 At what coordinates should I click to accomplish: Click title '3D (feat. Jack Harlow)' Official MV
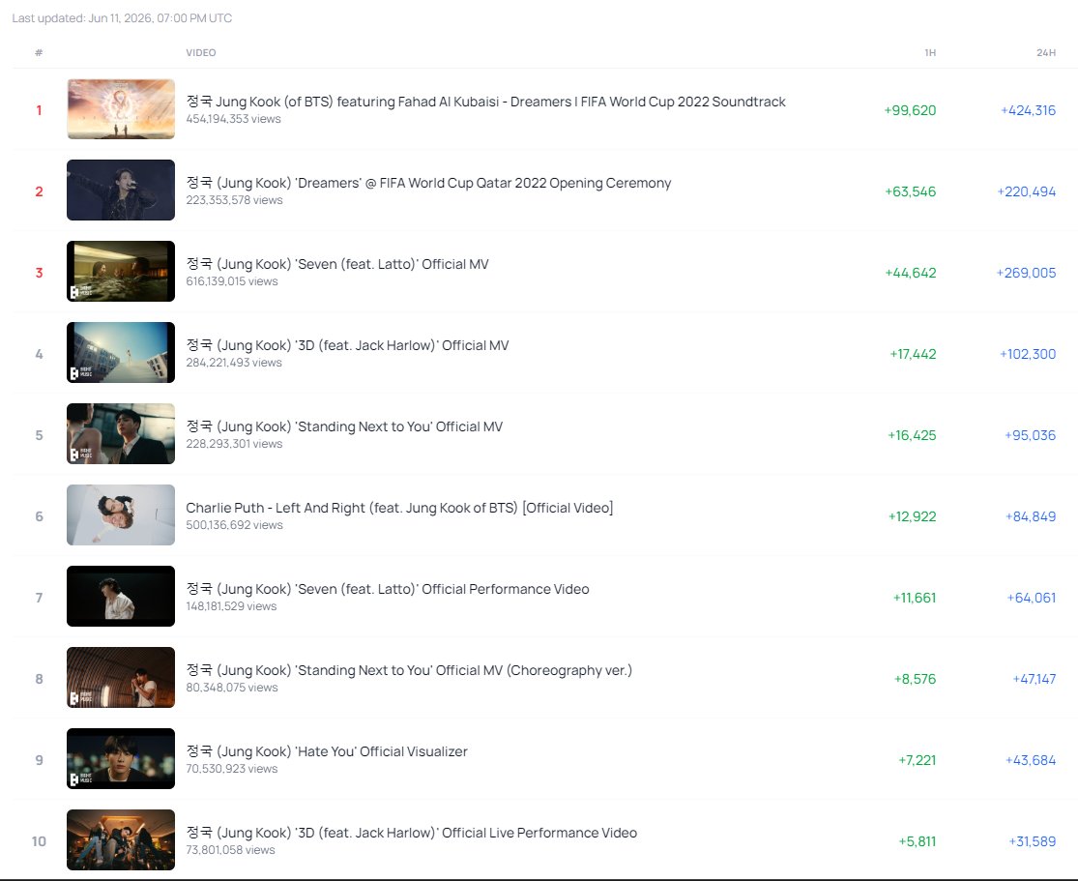click(x=347, y=344)
